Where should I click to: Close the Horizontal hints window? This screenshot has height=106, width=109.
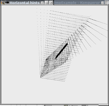(x=51, y=3)
